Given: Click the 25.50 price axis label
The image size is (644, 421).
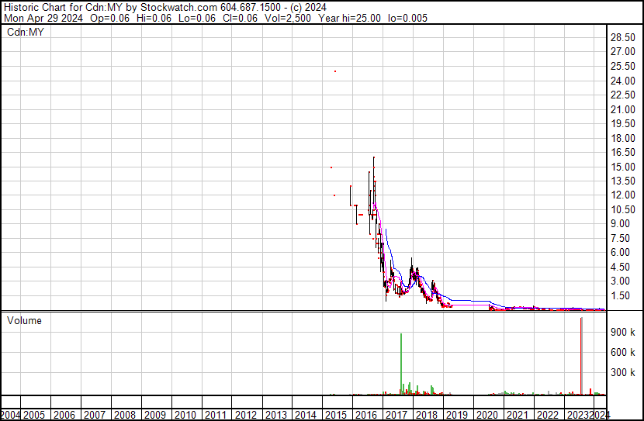Looking at the screenshot, I should (x=623, y=66).
